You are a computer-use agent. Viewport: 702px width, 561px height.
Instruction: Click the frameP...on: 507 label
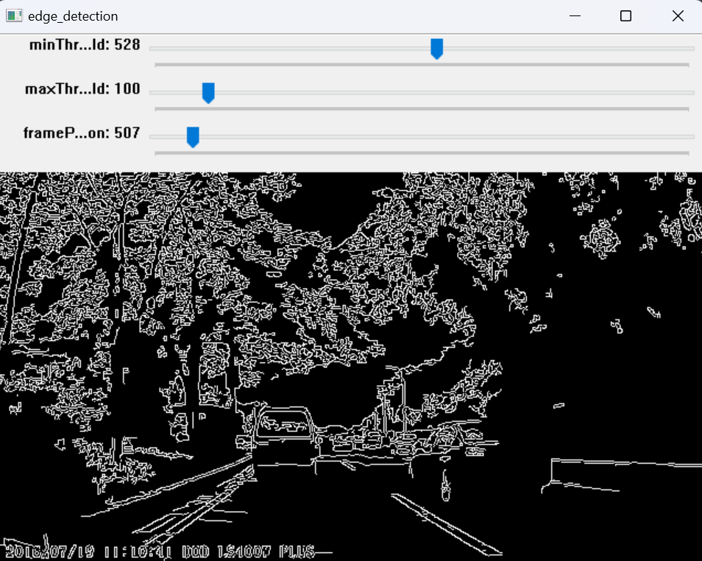pyautogui.click(x=82, y=133)
